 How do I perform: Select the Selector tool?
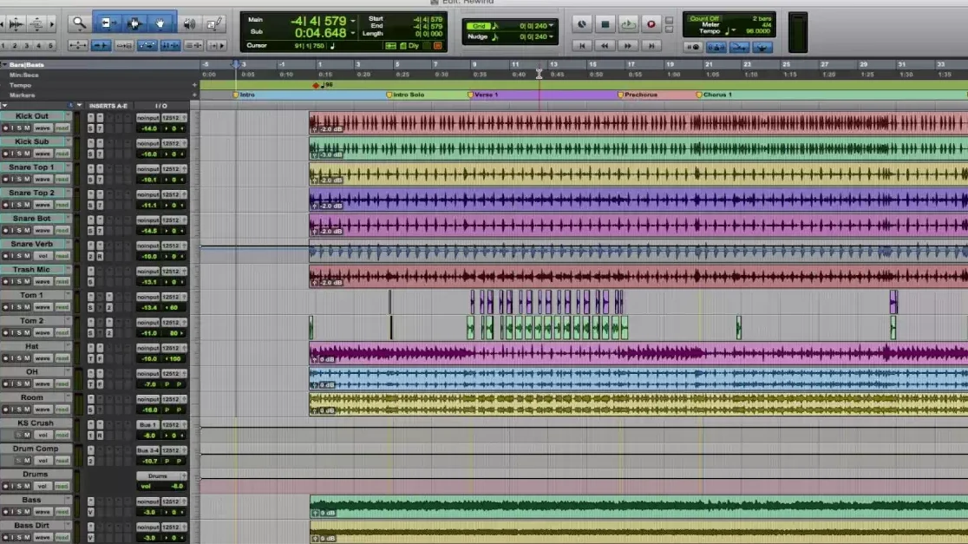click(134, 23)
